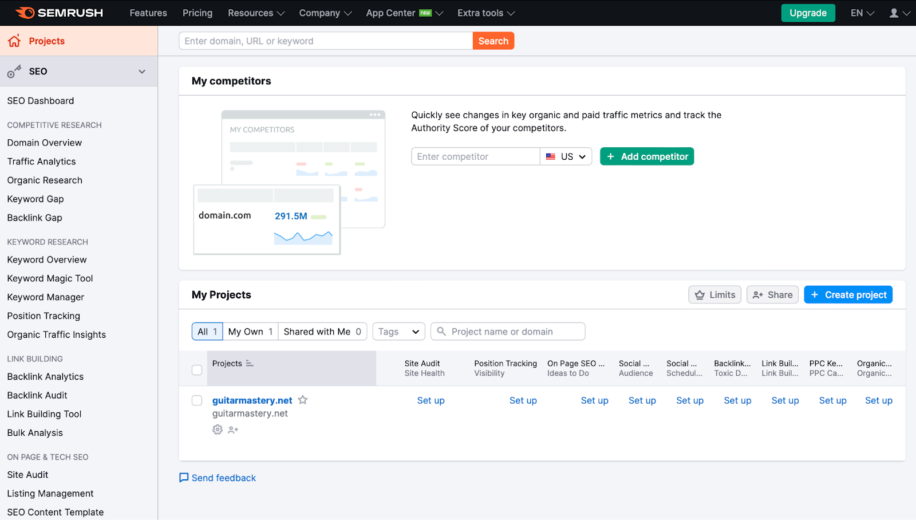Open the guitarmastery.net project link

tap(252, 400)
